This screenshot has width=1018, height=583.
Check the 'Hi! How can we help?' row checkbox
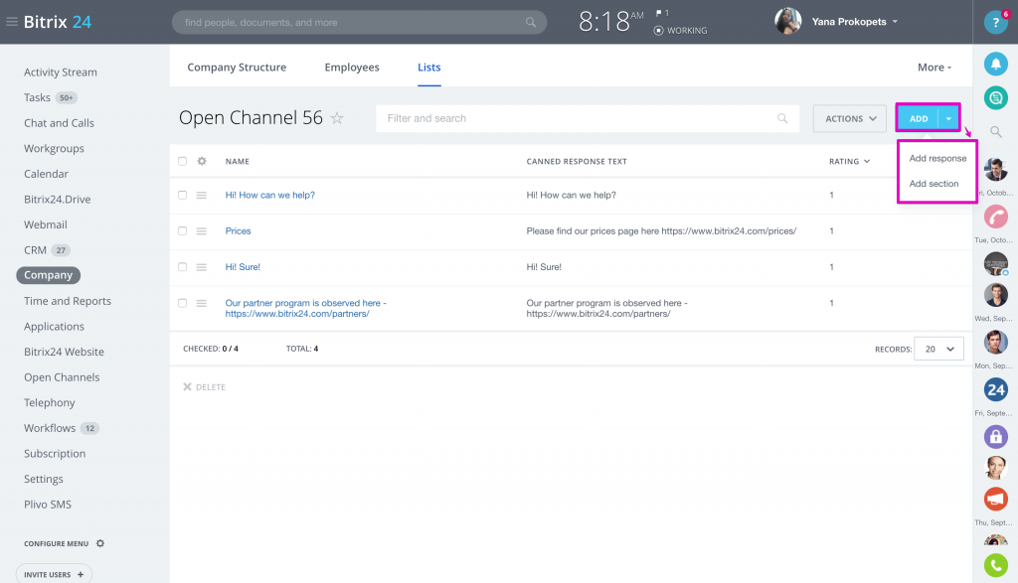click(183, 196)
